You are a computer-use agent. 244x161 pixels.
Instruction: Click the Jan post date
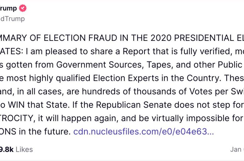pos(237,149)
